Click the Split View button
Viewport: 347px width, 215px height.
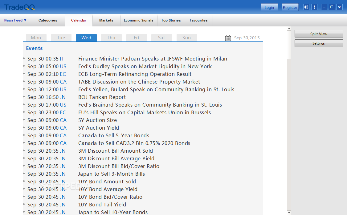coord(319,34)
